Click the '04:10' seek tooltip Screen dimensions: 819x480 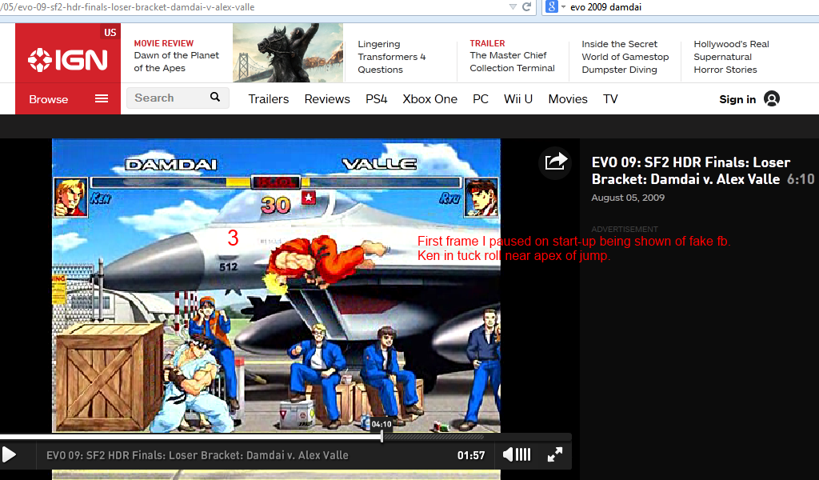pos(382,424)
